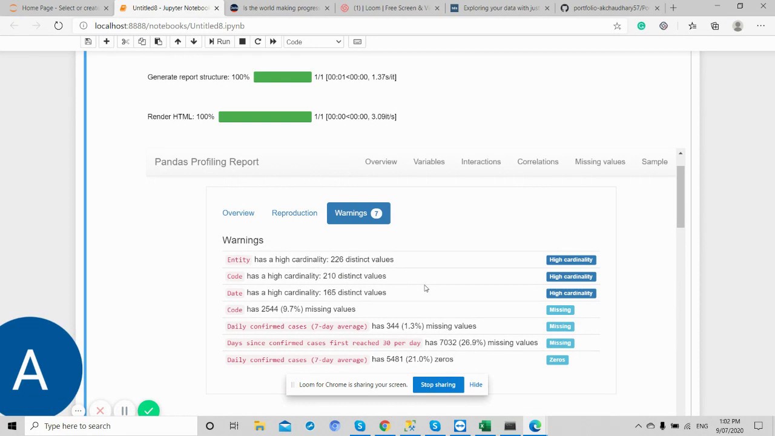Viewport: 775px width, 436px height.
Task: Finish Loom recording green checkmark
Action: pyautogui.click(x=148, y=411)
